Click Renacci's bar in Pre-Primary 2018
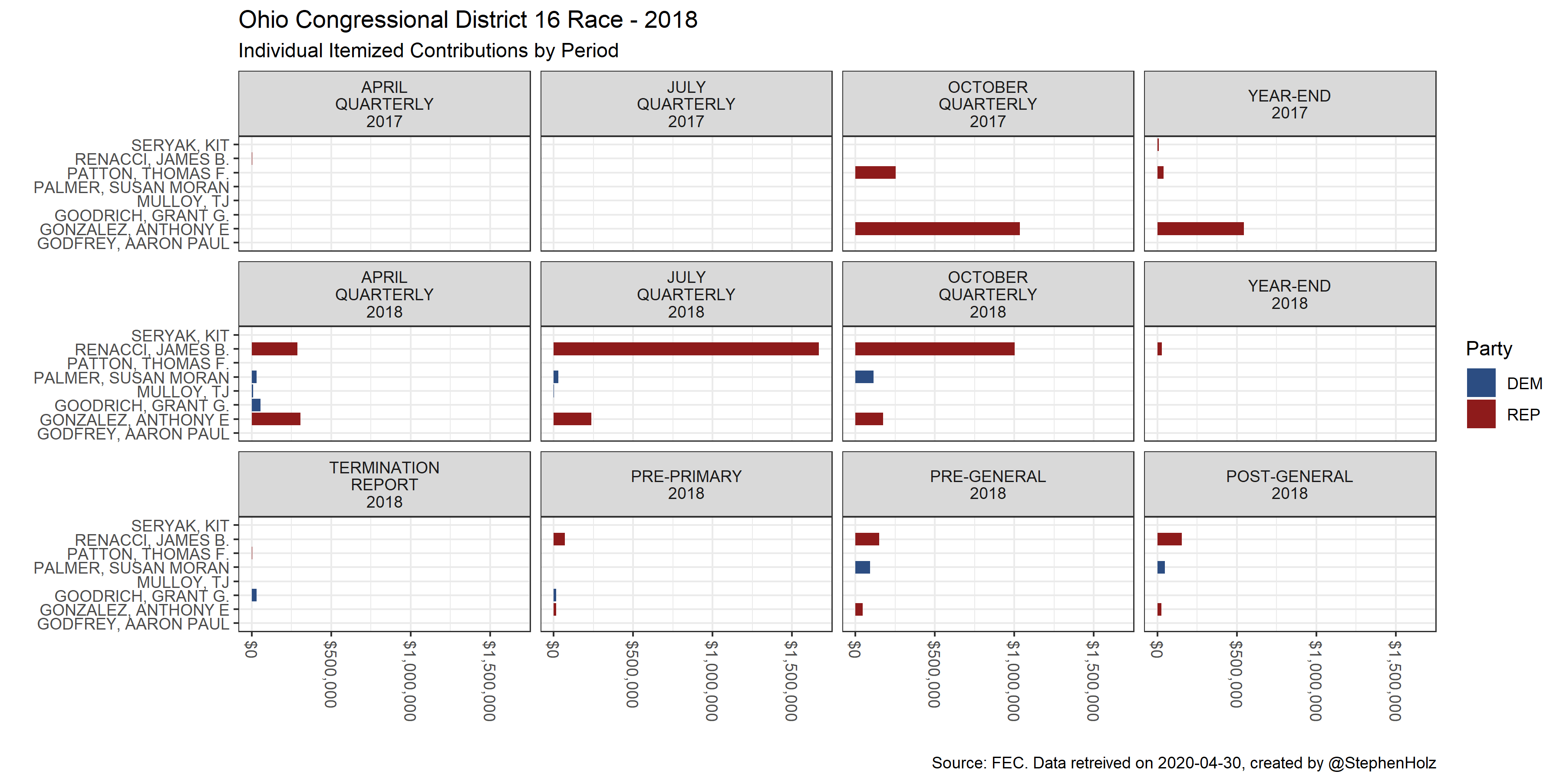 click(x=559, y=539)
